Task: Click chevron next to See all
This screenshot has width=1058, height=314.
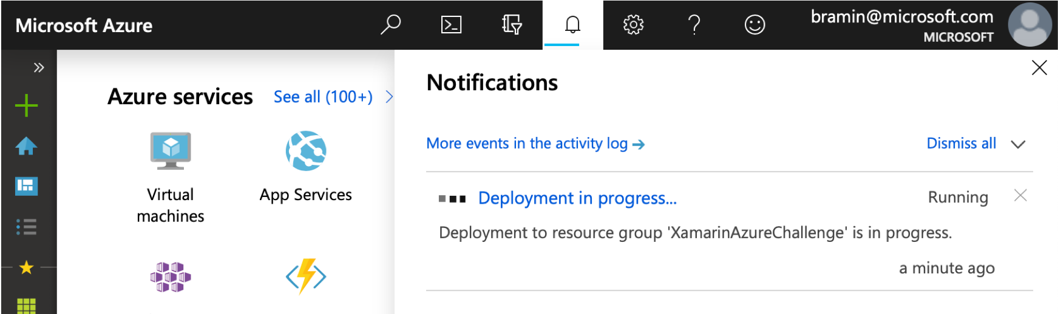Action: tap(389, 97)
